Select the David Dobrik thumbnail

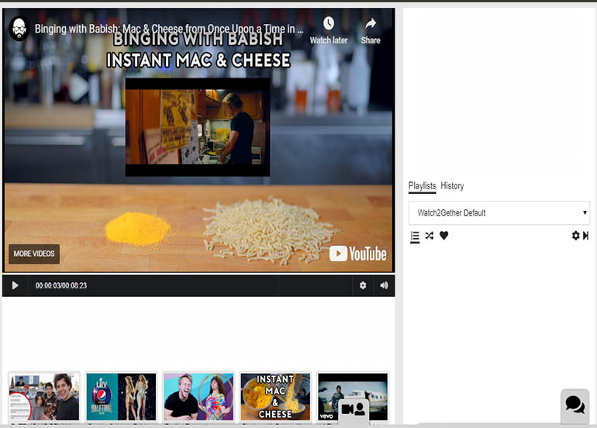pyautogui.click(x=44, y=397)
